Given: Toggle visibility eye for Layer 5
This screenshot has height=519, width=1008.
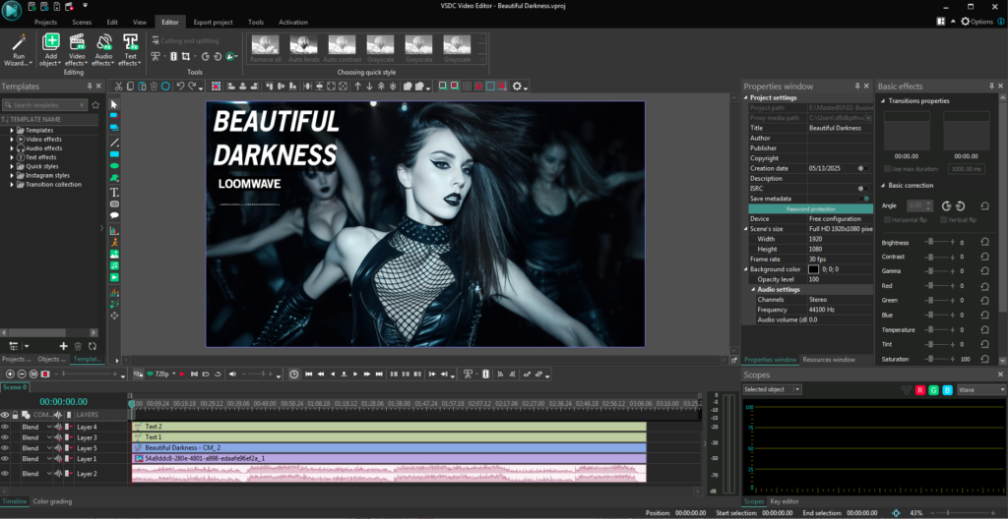Looking at the screenshot, I should coord(5,447).
